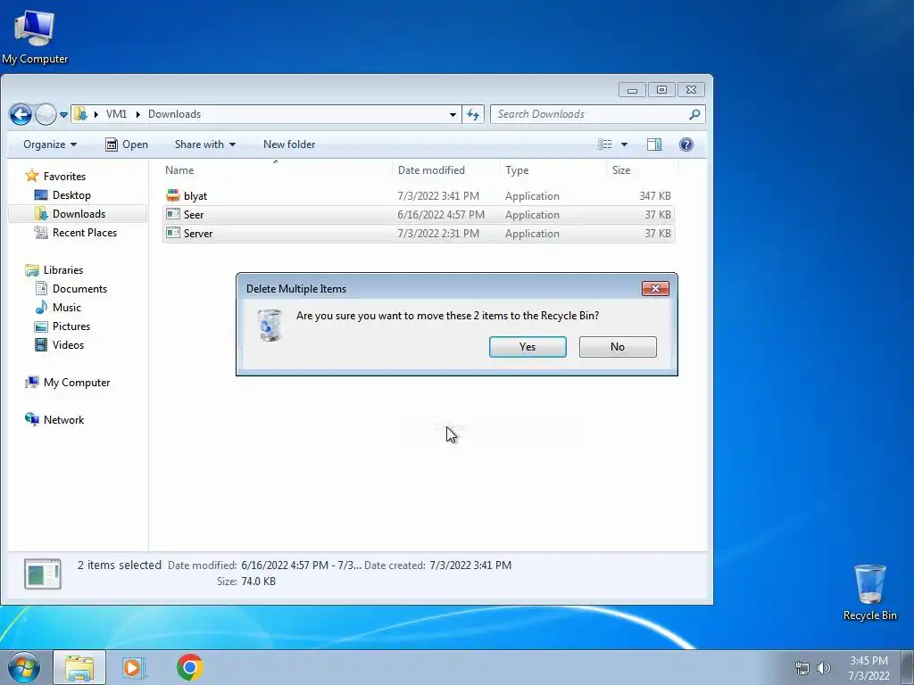The width and height of the screenshot is (914, 685).
Task: Click the network tray icon
Action: pyautogui.click(x=802, y=668)
